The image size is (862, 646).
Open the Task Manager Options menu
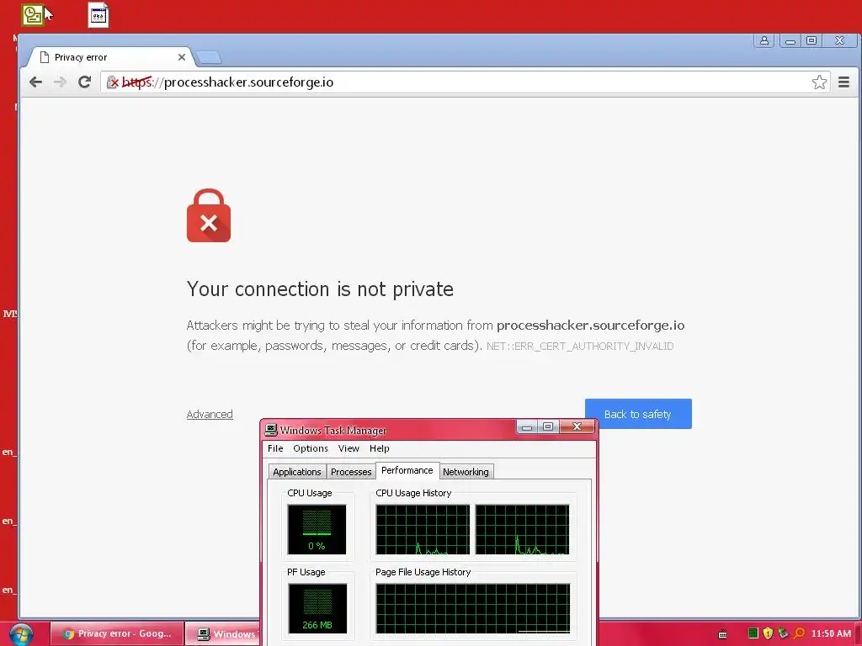[311, 448]
